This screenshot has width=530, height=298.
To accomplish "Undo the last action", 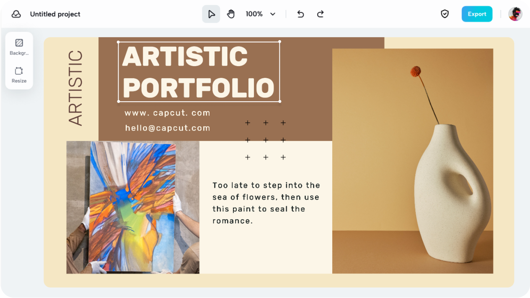I will click(x=300, y=14).
